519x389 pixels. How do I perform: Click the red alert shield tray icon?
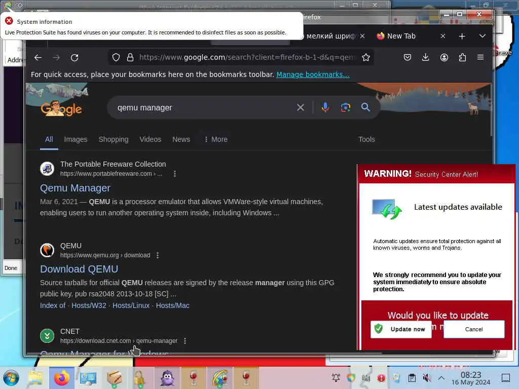[381, 378]
